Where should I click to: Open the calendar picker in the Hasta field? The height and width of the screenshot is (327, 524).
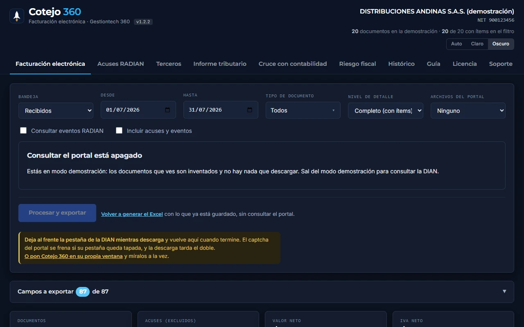click(250, 110)
